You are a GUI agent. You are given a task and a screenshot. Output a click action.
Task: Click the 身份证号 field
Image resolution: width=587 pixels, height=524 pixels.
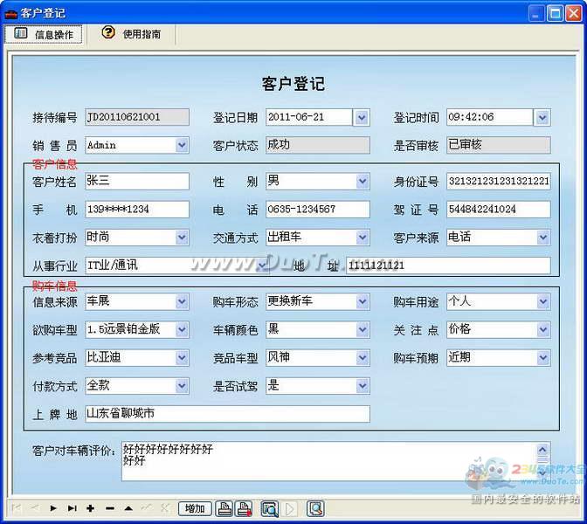(498, 181)
